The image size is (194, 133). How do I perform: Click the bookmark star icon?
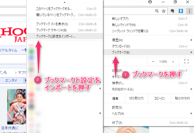[164, 11]
